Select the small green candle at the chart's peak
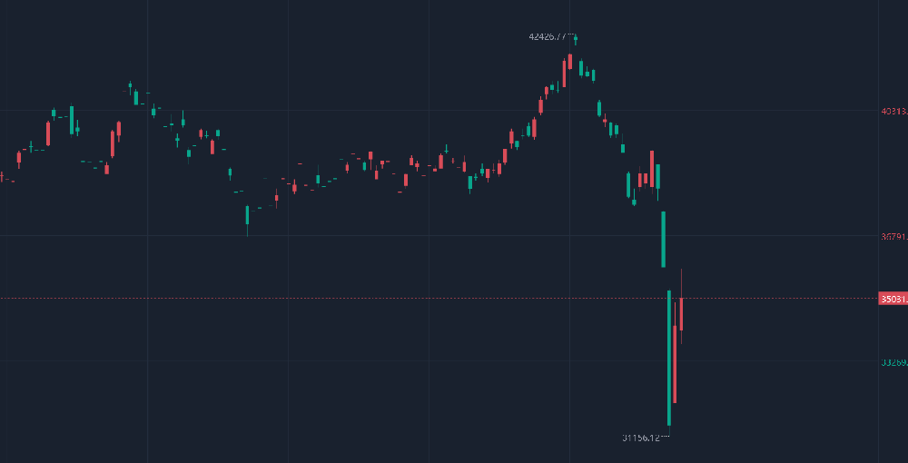908x463 pixels. coord(576,38)
